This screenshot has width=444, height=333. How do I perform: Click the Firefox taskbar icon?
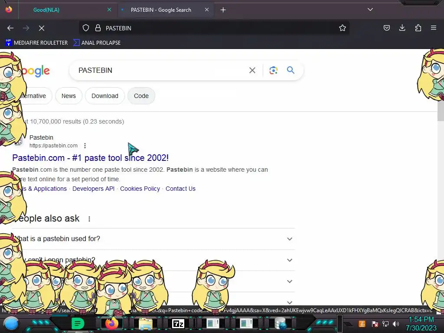111,323
